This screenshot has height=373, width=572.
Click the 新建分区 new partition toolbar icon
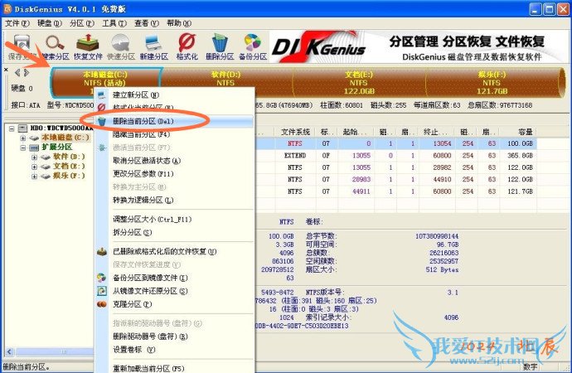[x=154, y=47]
